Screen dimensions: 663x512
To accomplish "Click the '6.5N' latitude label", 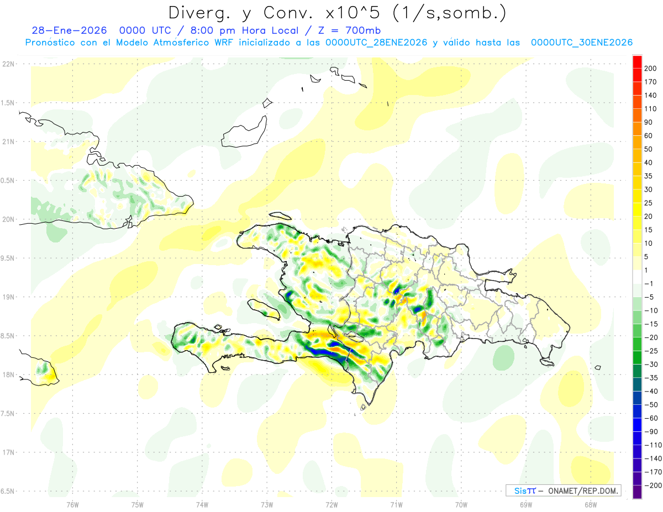I will point(8,491).
